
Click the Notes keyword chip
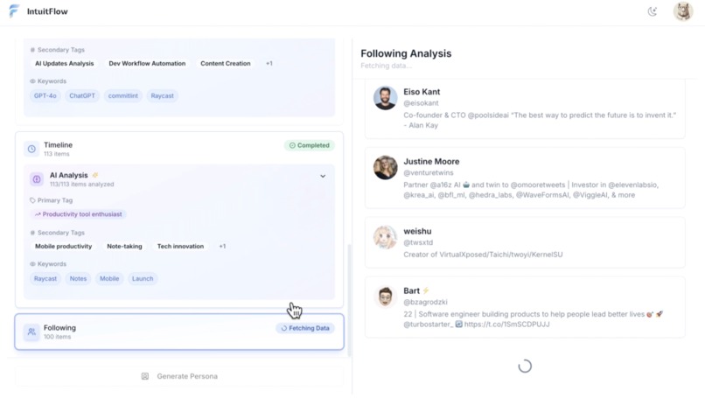pyautogui.click(x=78, y=279)
